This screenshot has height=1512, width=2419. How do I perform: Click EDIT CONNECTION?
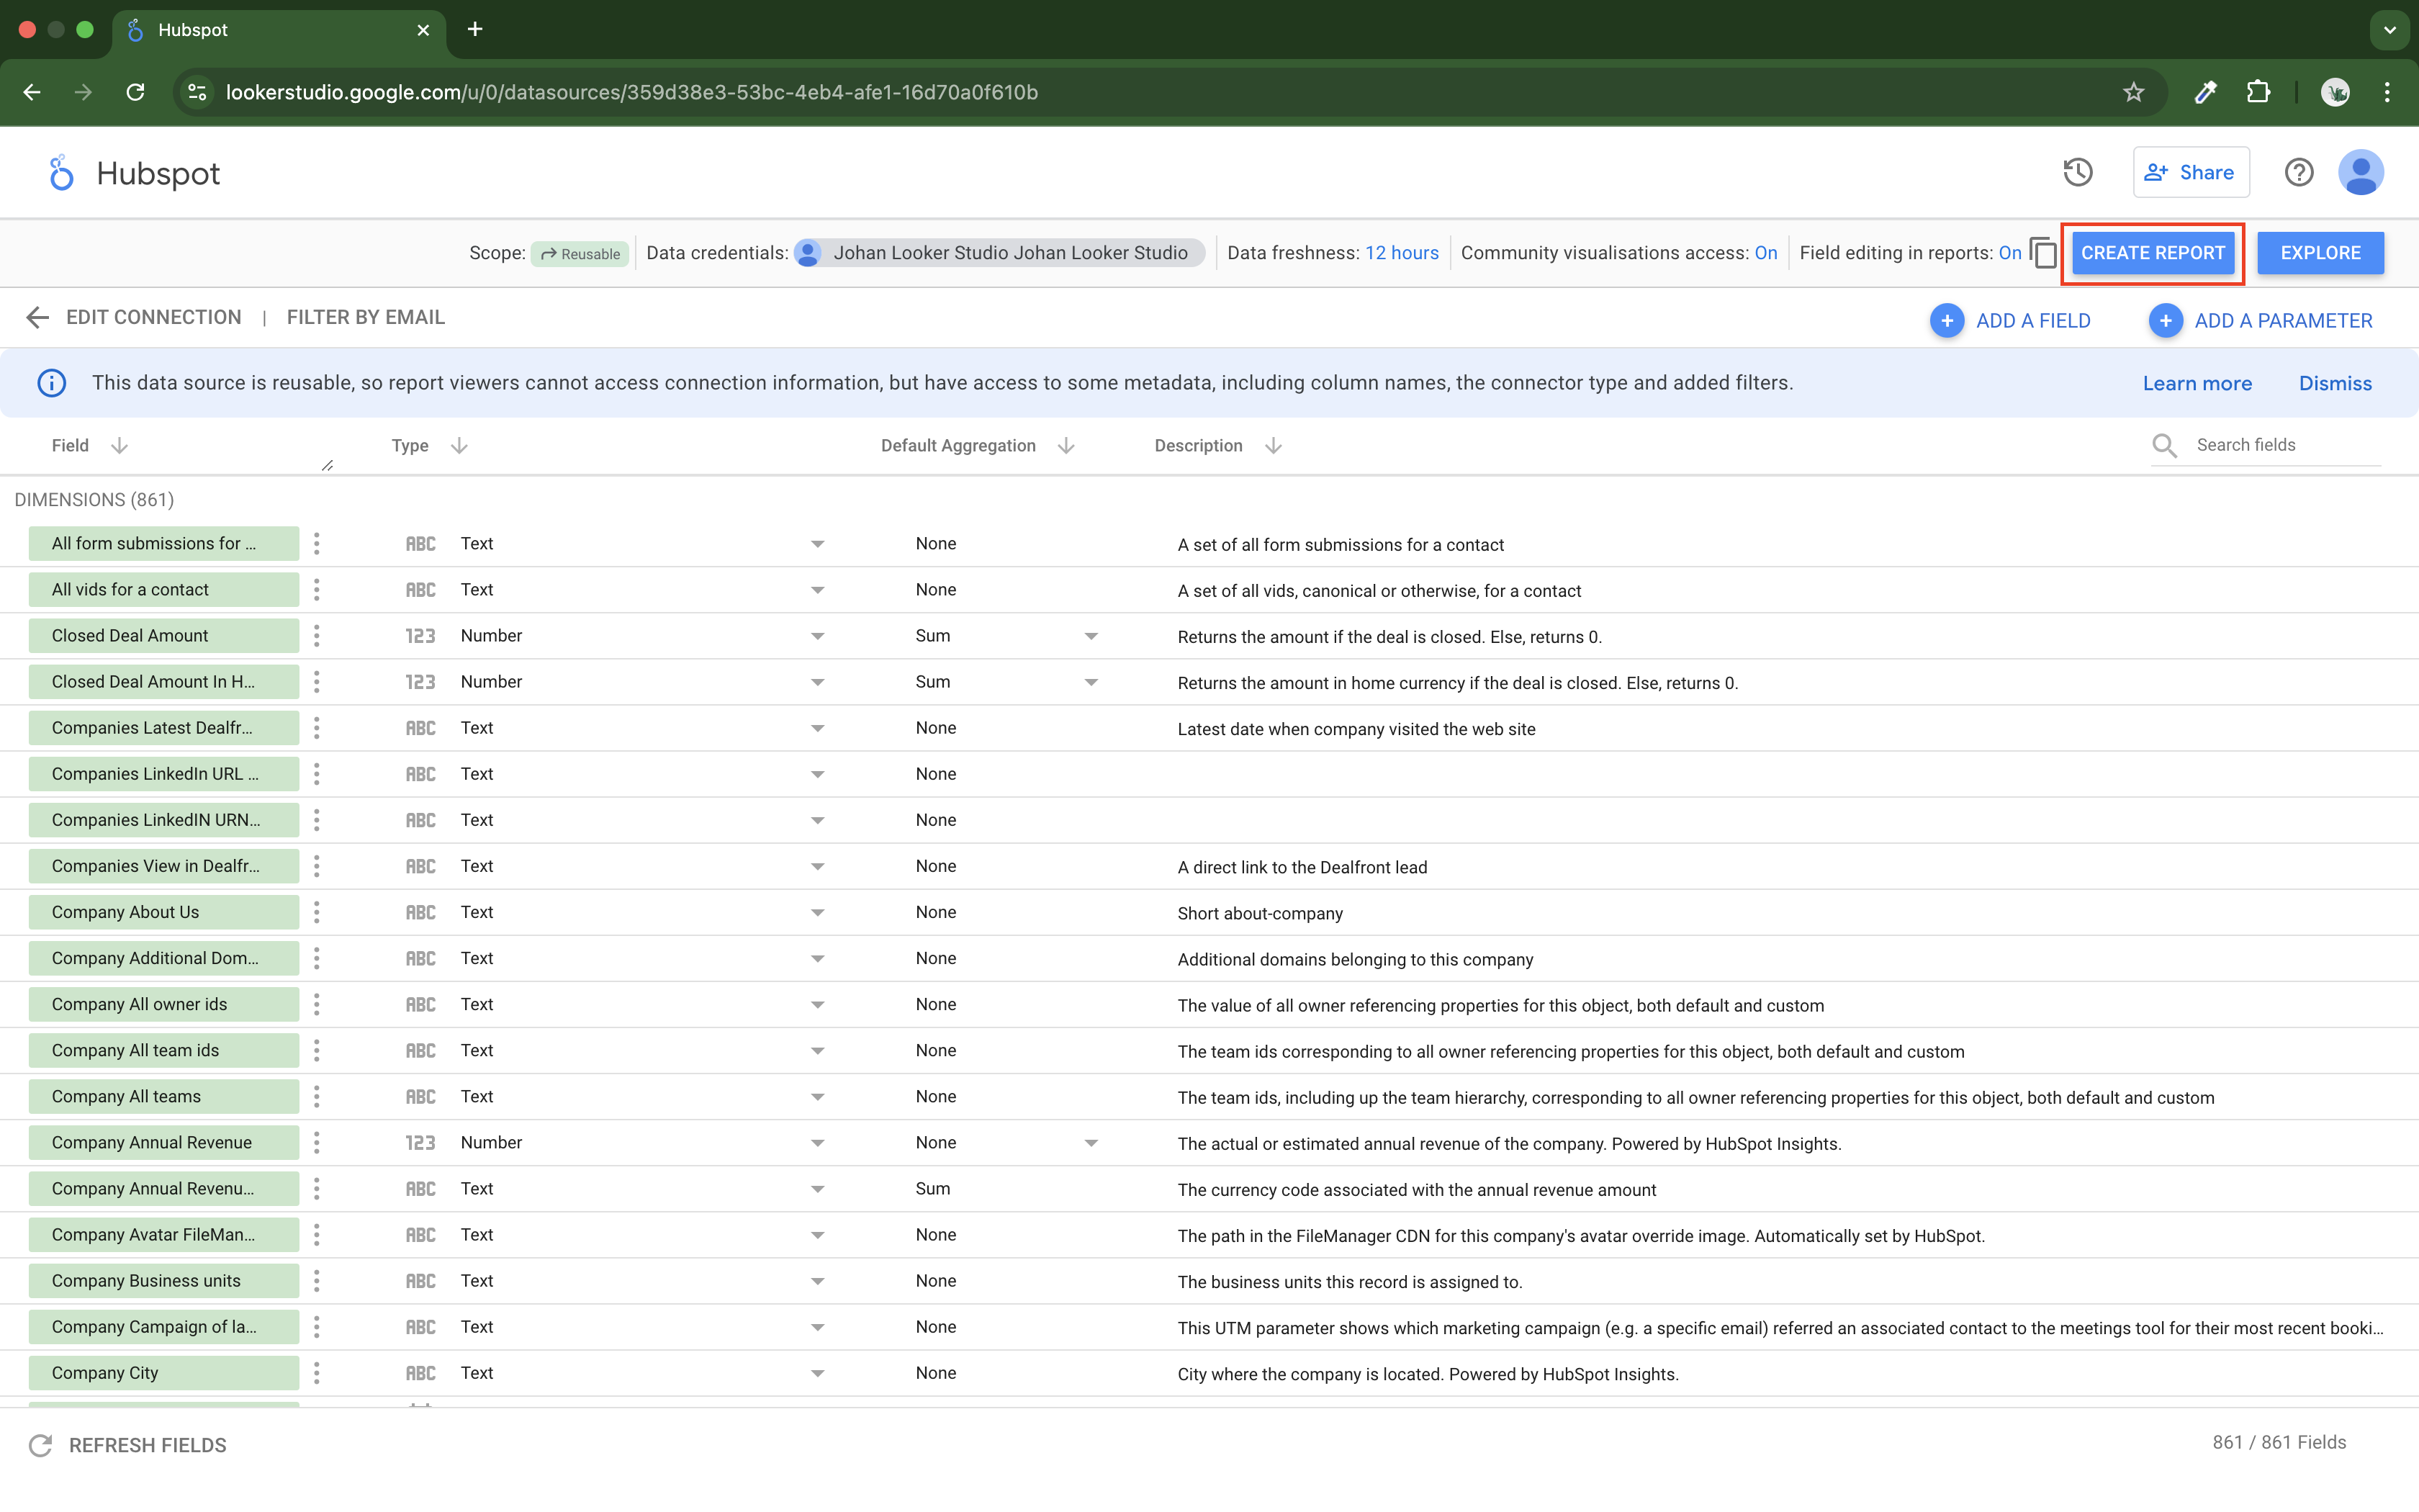click(154, 317)
